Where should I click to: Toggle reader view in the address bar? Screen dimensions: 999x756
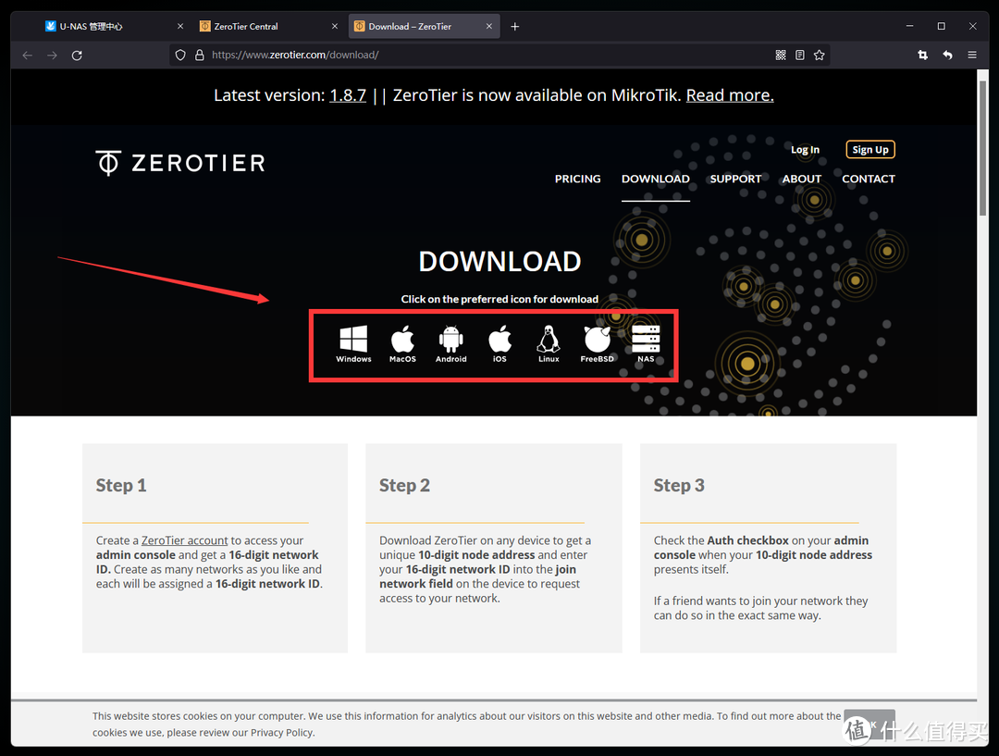(x=800, y=56)
